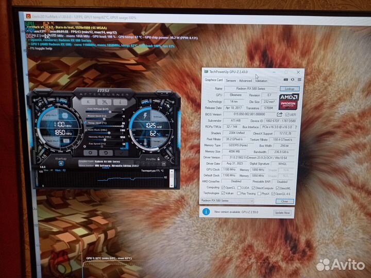Click the Profile lock icon in Afterburner
371x278 pixels.
pyautogui.click(x=159, y=159)
